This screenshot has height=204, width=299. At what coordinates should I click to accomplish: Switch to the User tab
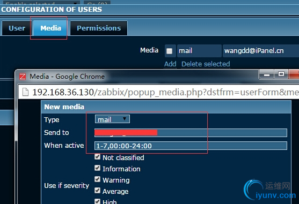click(17, 28)
